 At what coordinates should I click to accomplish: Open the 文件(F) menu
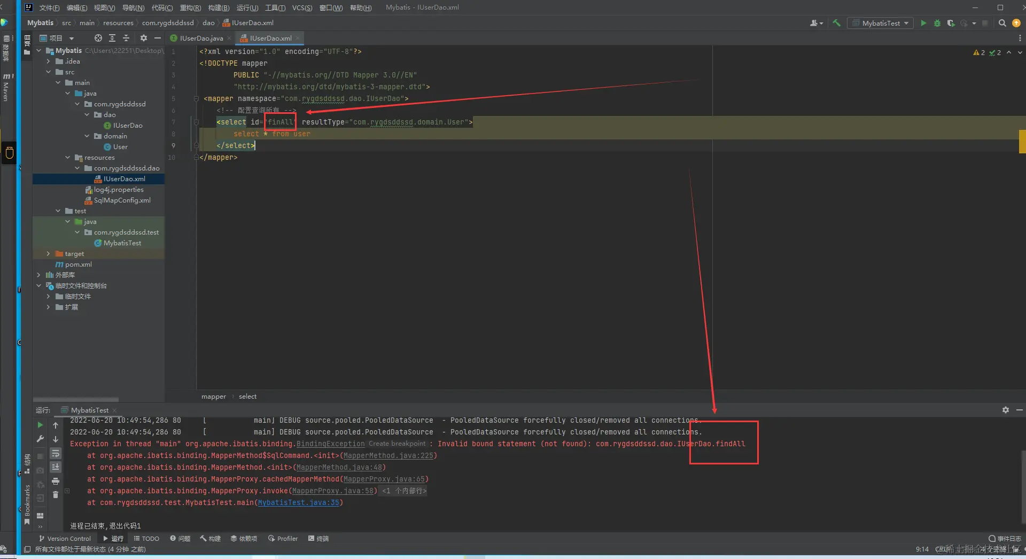(49, 7)
